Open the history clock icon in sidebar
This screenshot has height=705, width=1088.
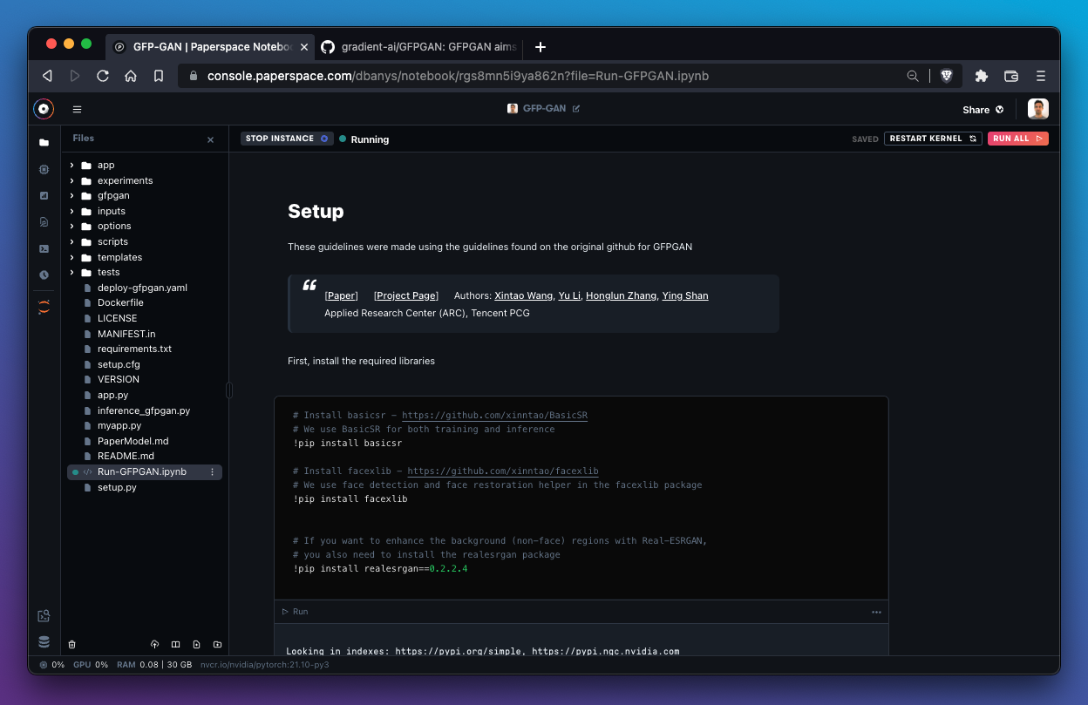point(44,275)
